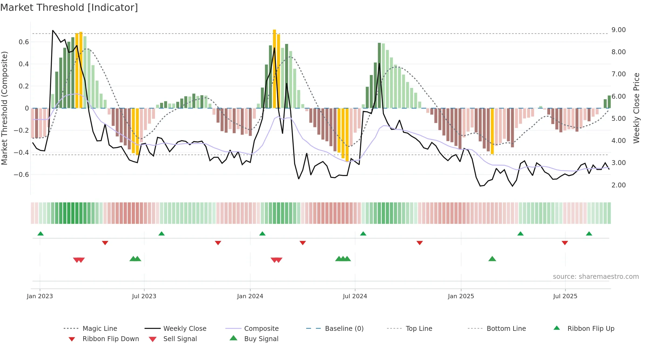Image resolution: width=648 pixels, height=364 pixels.
Task: Click the yellow bar at the early 2025 trough
Action: (x=492, y=131)
